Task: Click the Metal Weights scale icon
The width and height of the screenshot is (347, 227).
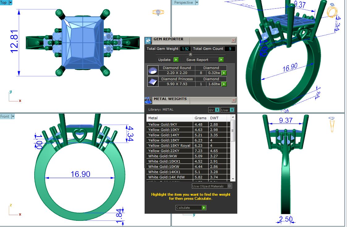Action: pos(148,100)
